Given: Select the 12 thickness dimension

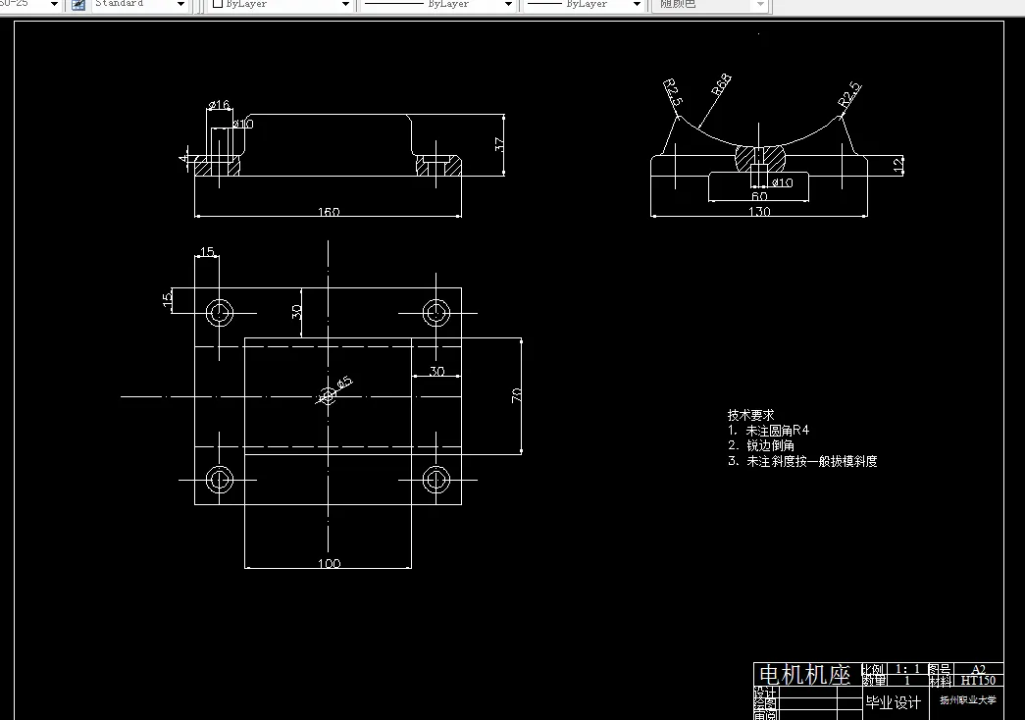Looking at the screenshot, I should coord(898,165).
